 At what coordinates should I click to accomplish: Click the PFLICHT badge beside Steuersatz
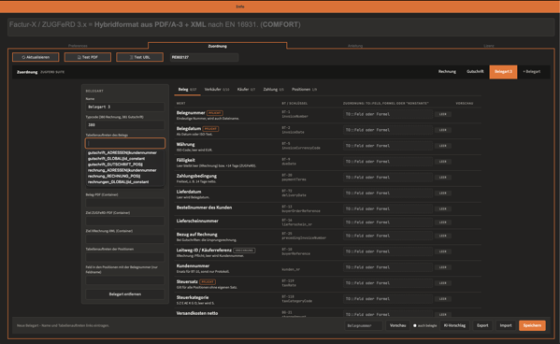(x=208, y=282)
